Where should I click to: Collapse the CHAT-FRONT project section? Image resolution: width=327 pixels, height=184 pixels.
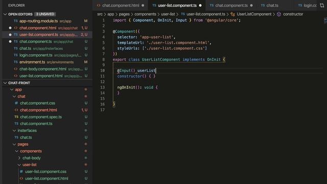[5, 83]
